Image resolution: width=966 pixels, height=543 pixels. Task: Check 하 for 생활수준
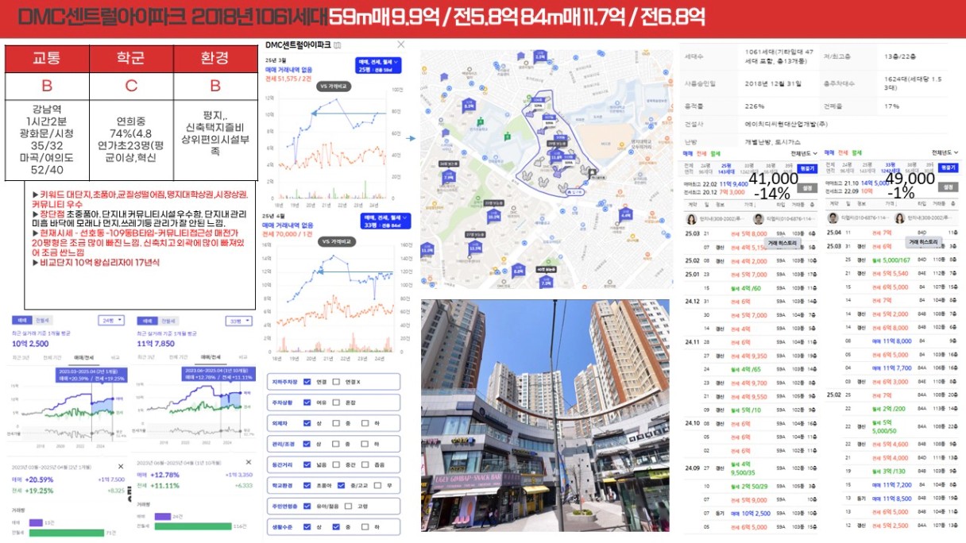coord(365,526)
